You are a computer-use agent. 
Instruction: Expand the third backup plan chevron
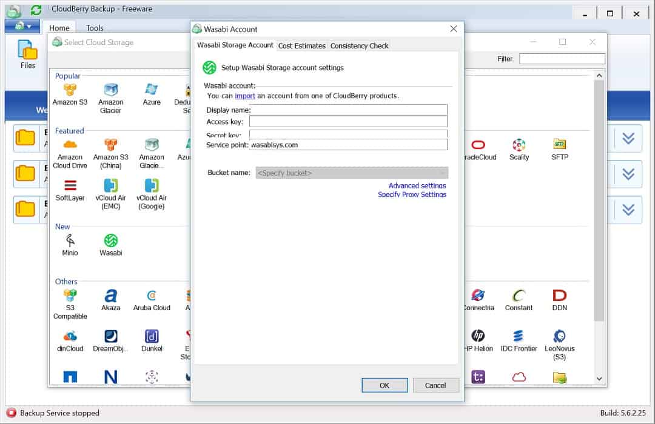[628, 209]
